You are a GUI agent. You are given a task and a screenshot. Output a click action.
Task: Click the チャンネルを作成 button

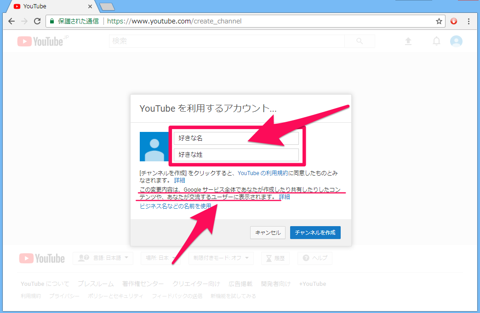pyautogui.click(x=315, y=233)
